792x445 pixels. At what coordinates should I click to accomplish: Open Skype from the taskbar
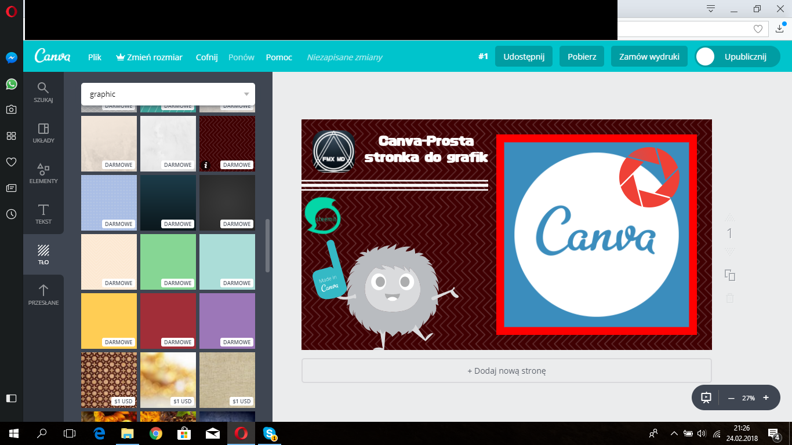[269, 433]
